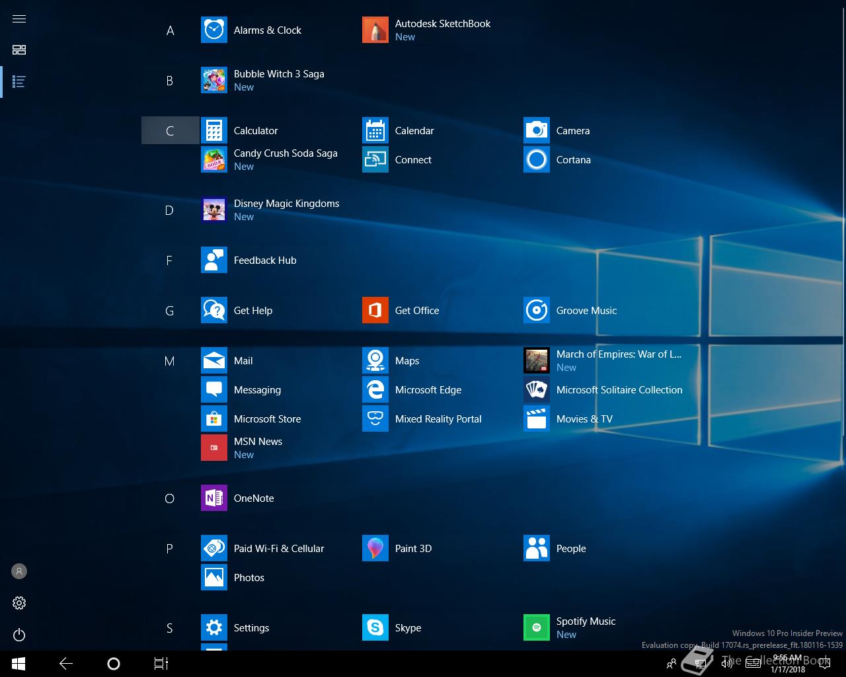Launch OneNote icon
The image size is (846, 677).
[214, 498]
